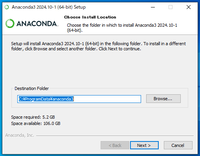Cancel the Anaconda3 setup
The image size is (200, 156).
(x=178, y=145)
